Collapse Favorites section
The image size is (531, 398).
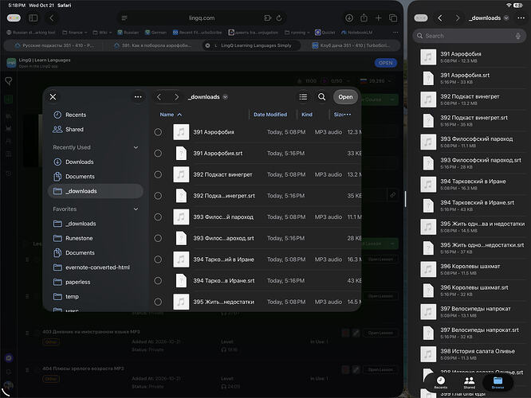click(136, 209)
